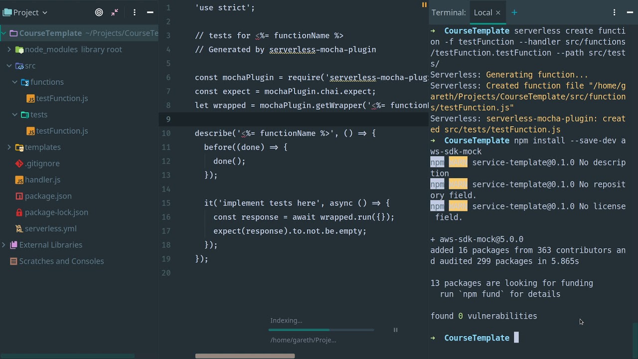Expand the templates folder

click(9, 147)
